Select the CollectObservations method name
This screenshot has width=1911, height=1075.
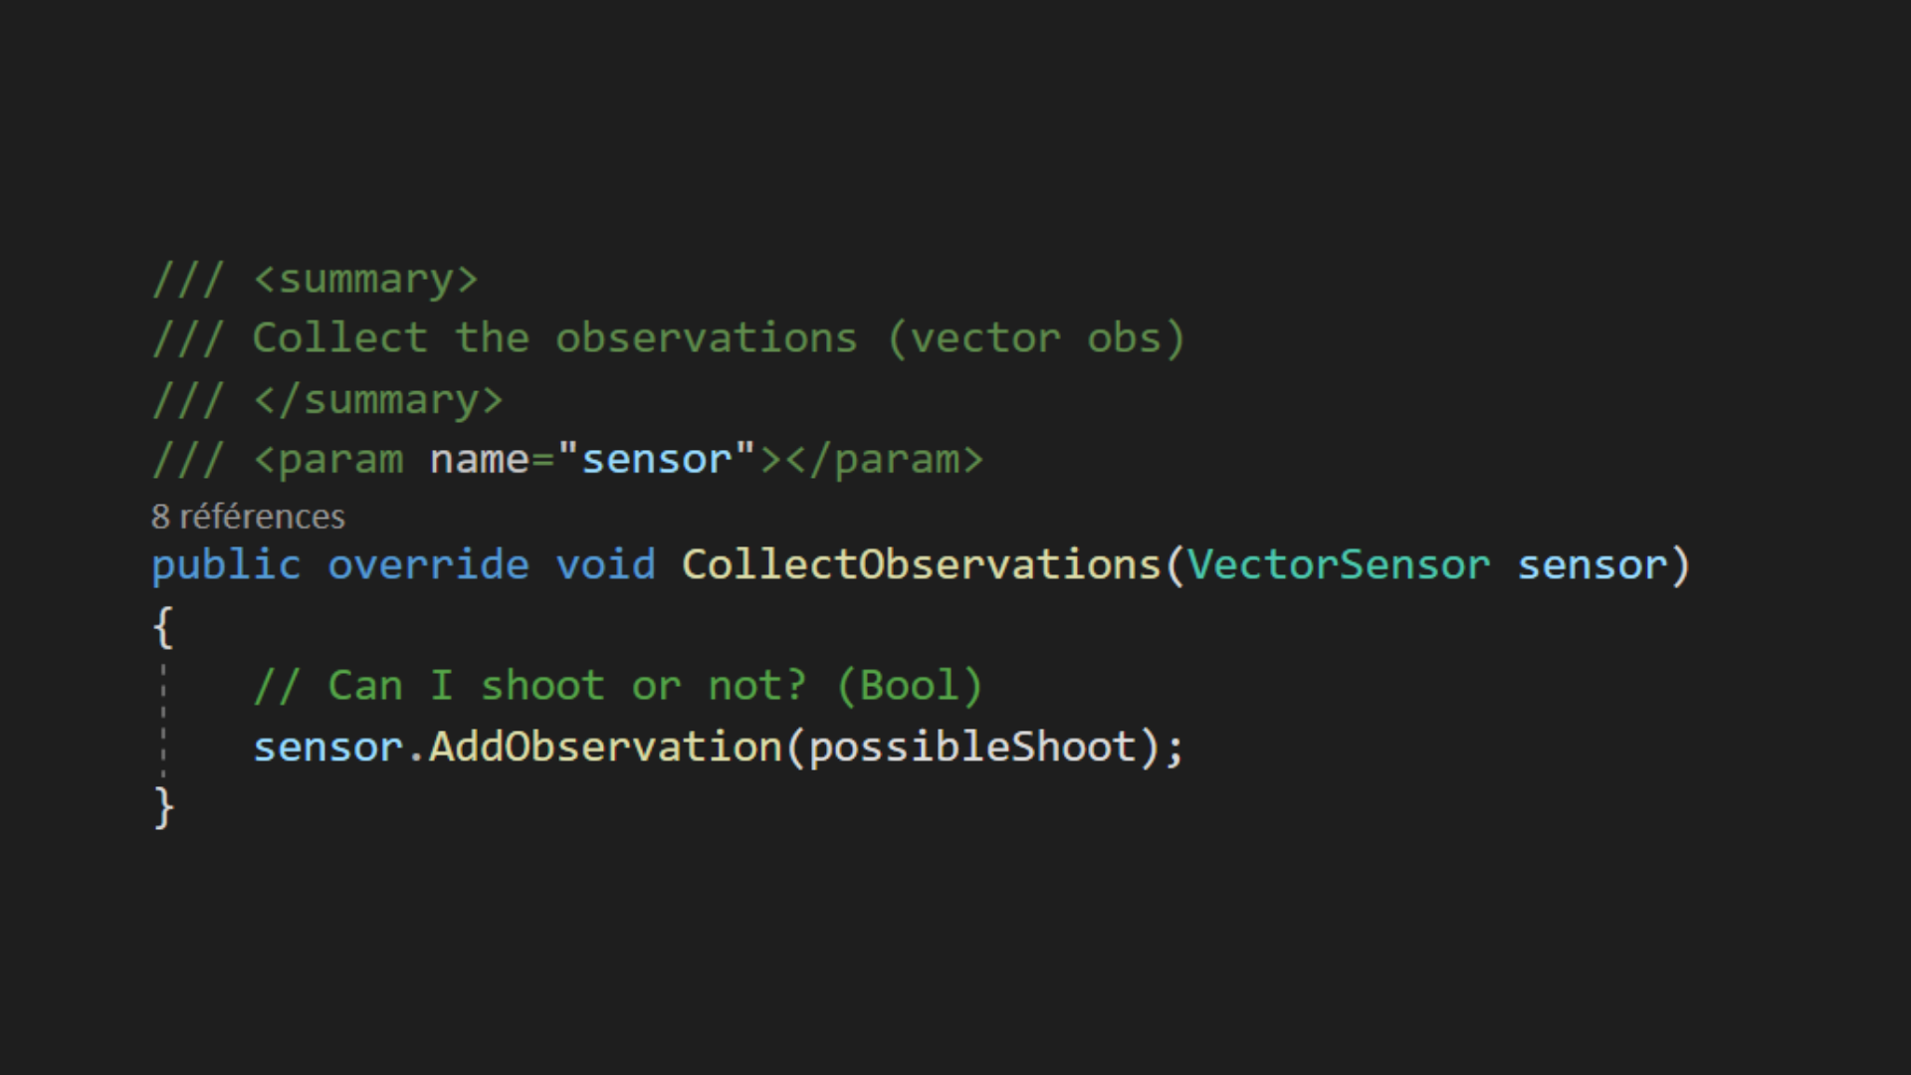pos(921,565)
